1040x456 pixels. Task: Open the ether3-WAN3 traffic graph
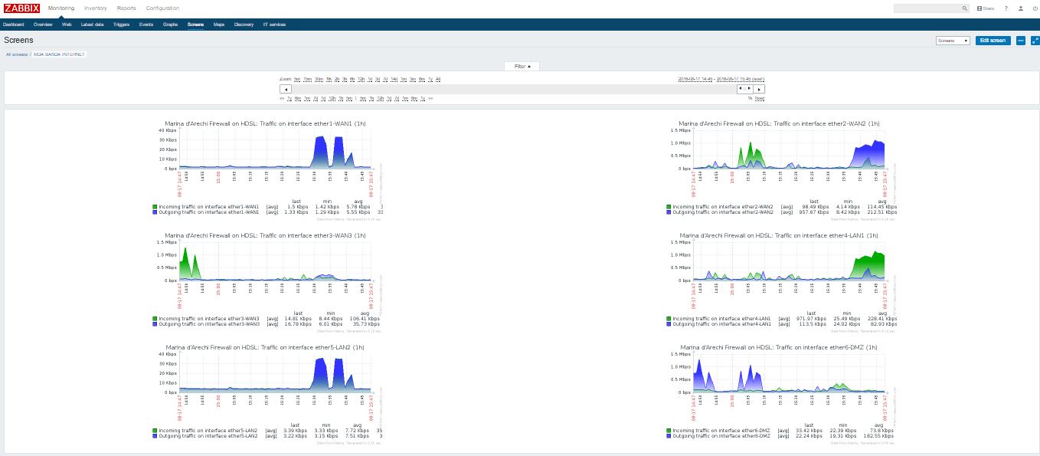(268, 280)
